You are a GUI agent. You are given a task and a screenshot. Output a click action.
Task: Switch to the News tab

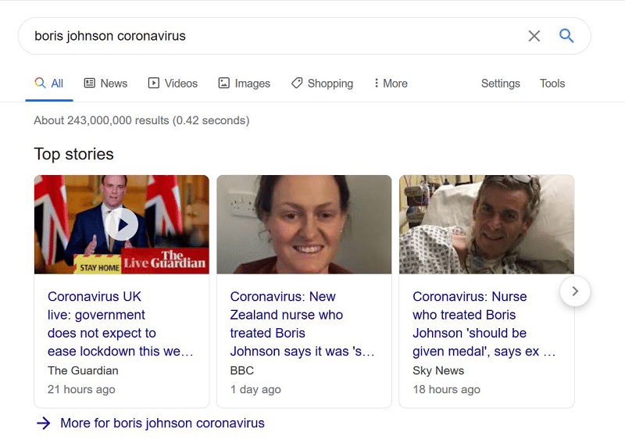pyautogui.click(x=105, y=84)
